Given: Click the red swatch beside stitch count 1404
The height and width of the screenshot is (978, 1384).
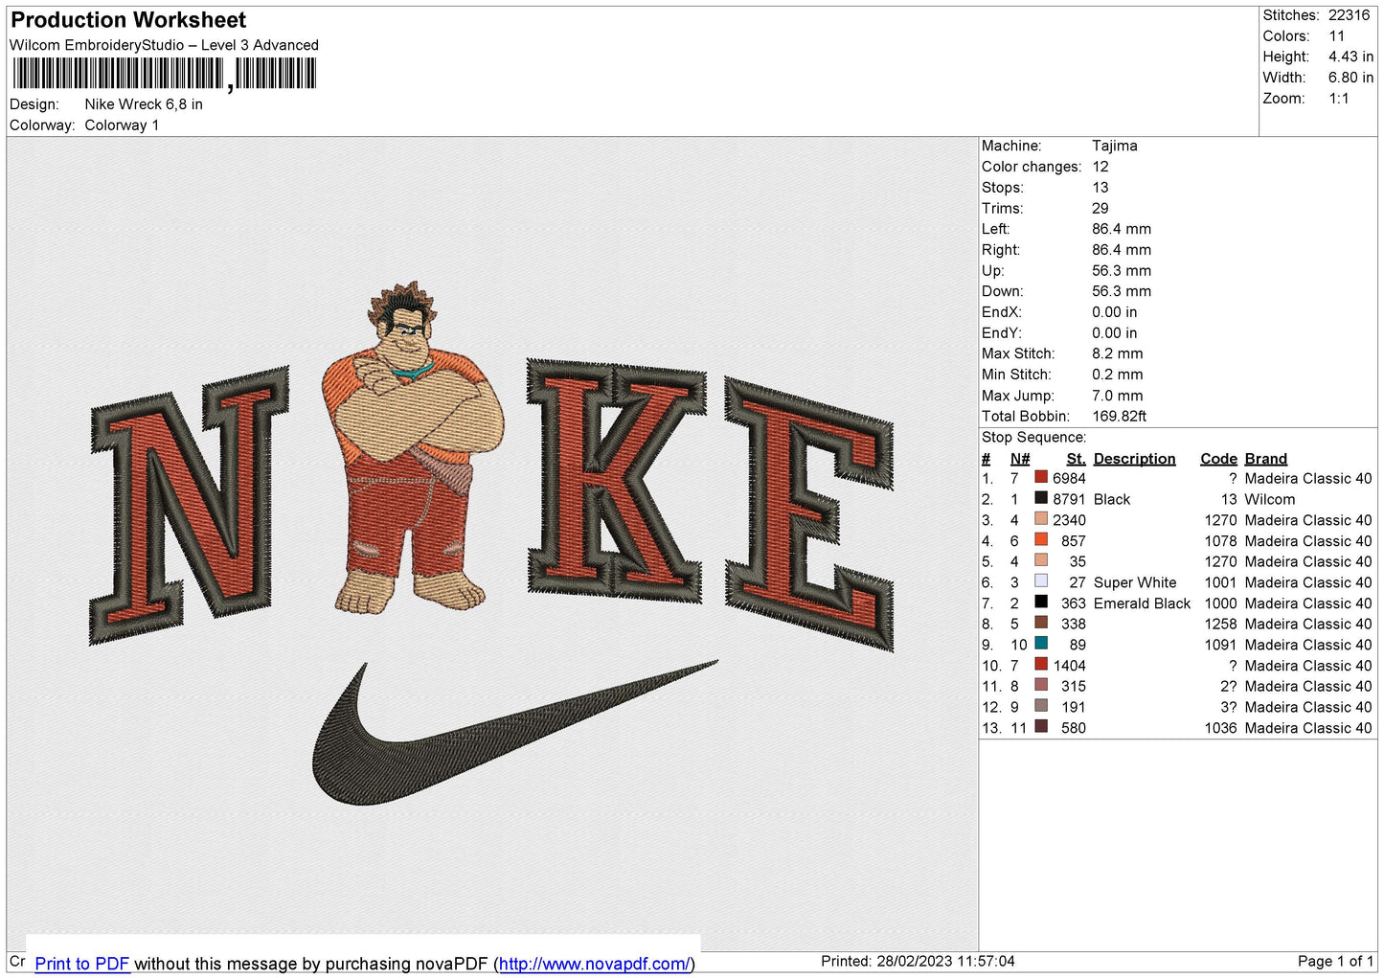Looking at the screenshot, I should pyautogui.click(x=1041, y=664).
